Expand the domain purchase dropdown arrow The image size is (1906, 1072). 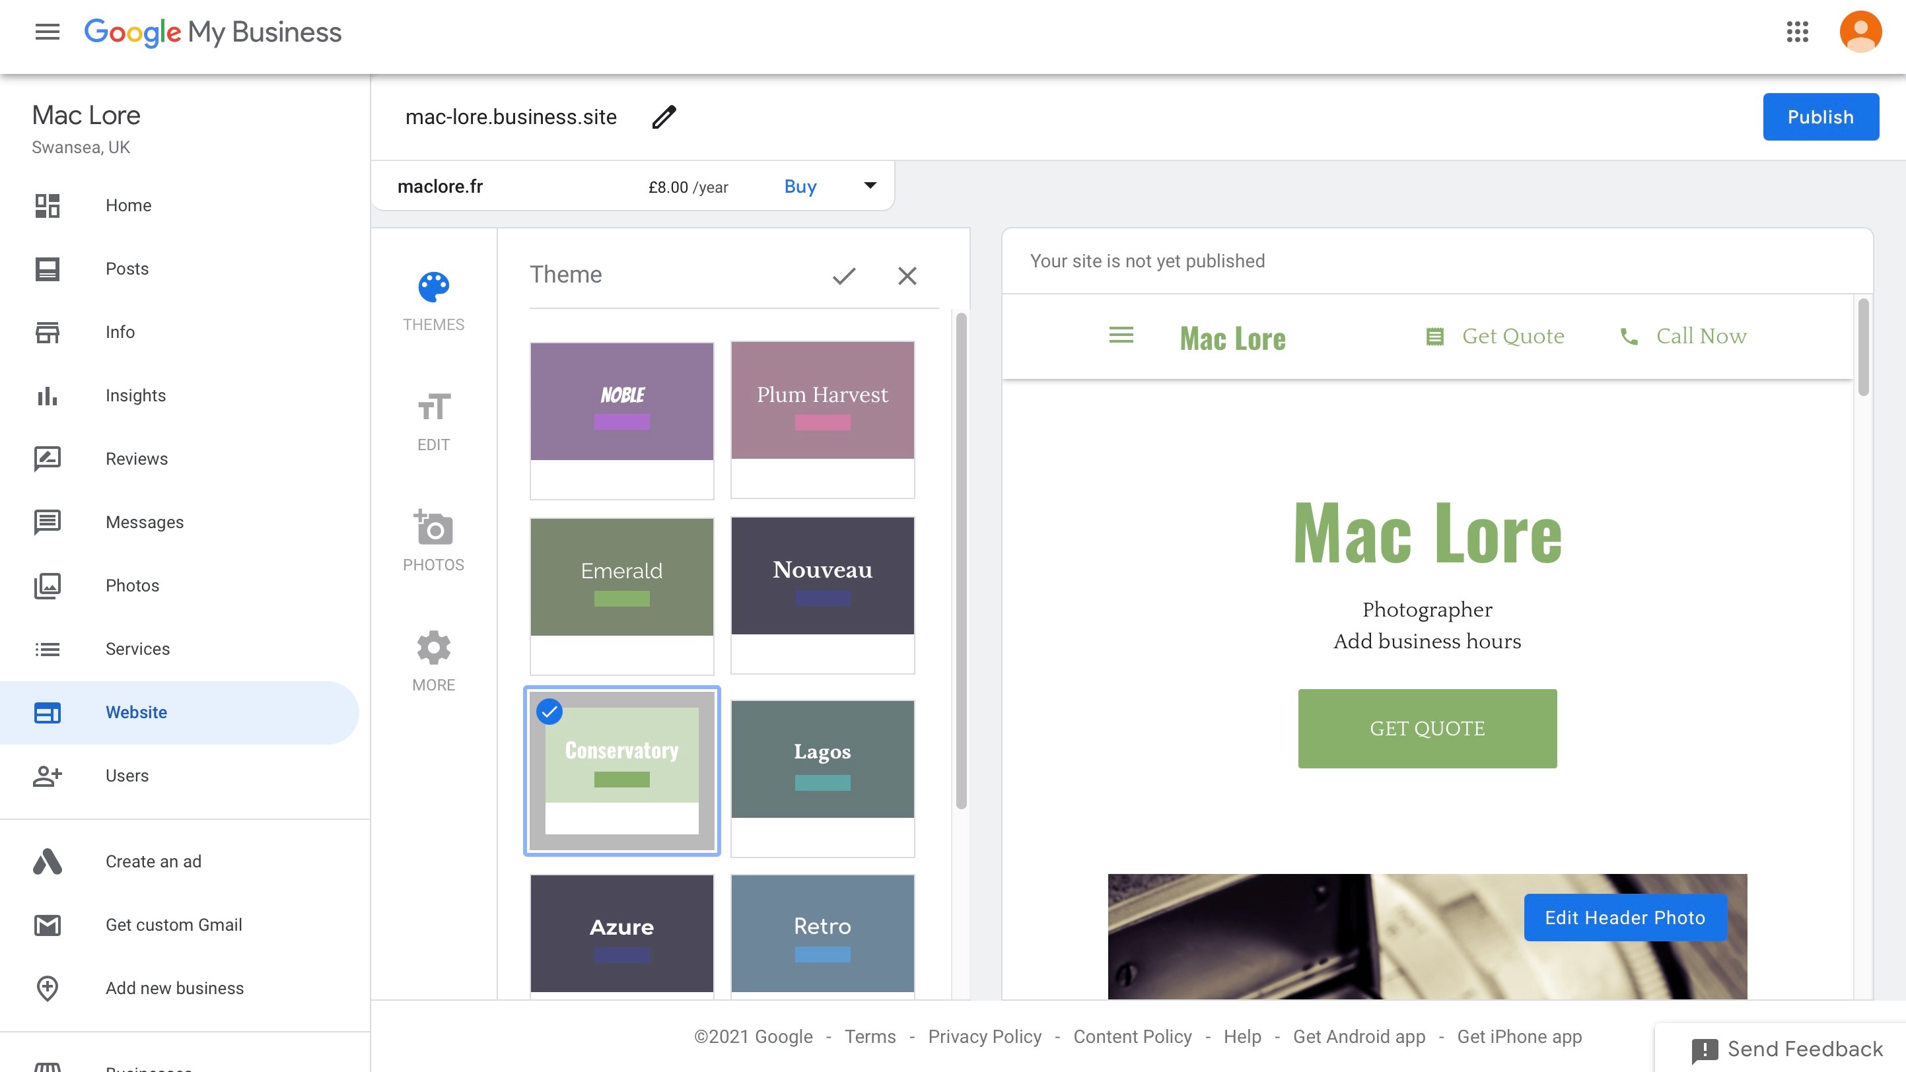pyautogui.click(x=868, y=186)
